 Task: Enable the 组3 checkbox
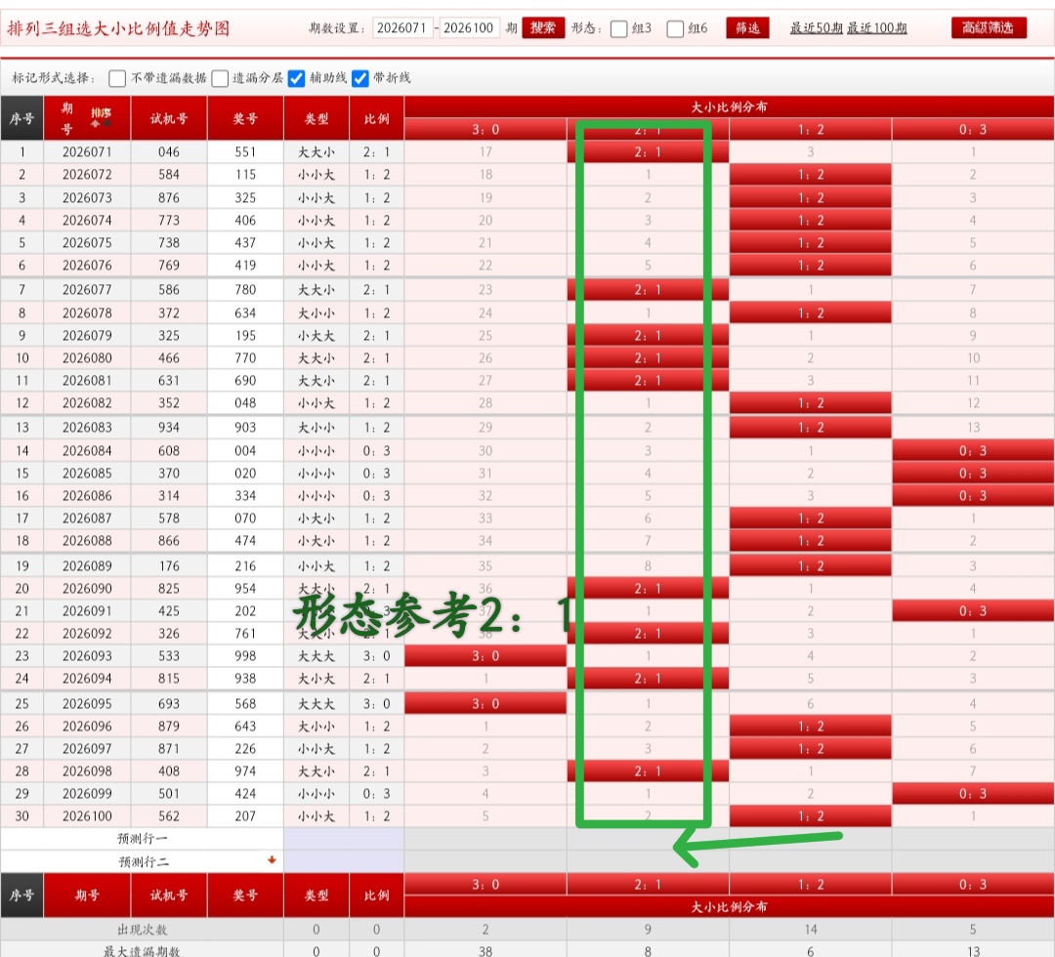(618, 29)
